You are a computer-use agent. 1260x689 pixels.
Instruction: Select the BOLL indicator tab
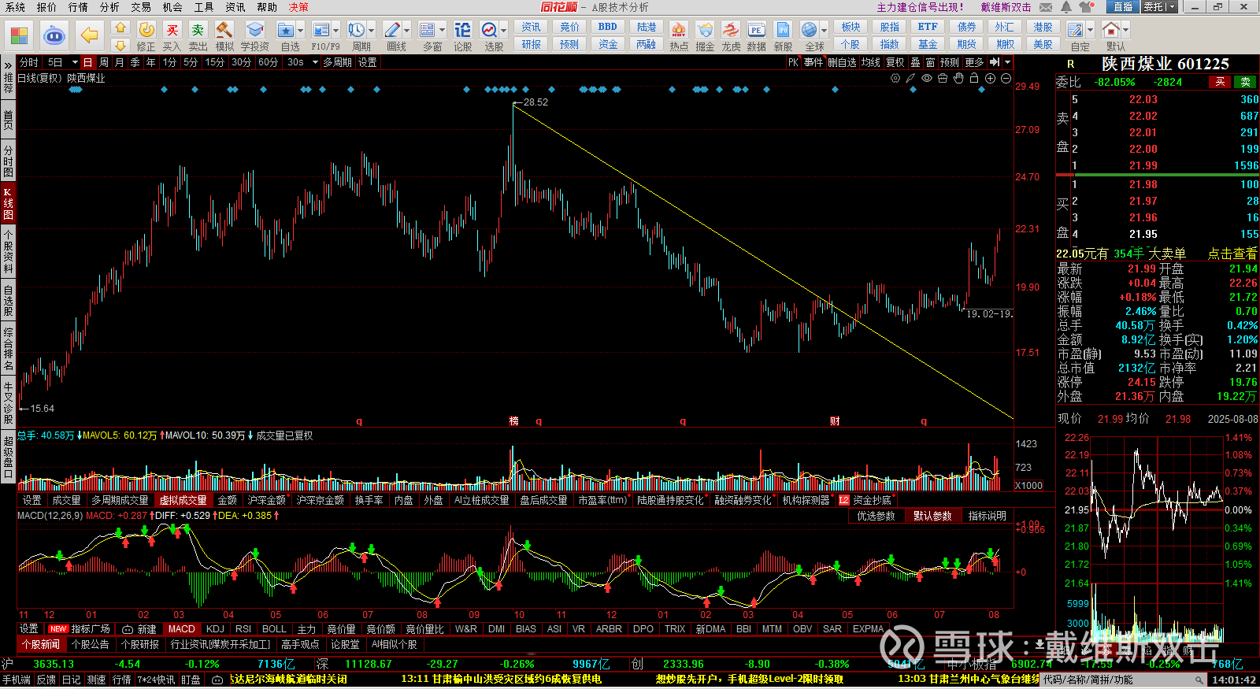[274, 629]
